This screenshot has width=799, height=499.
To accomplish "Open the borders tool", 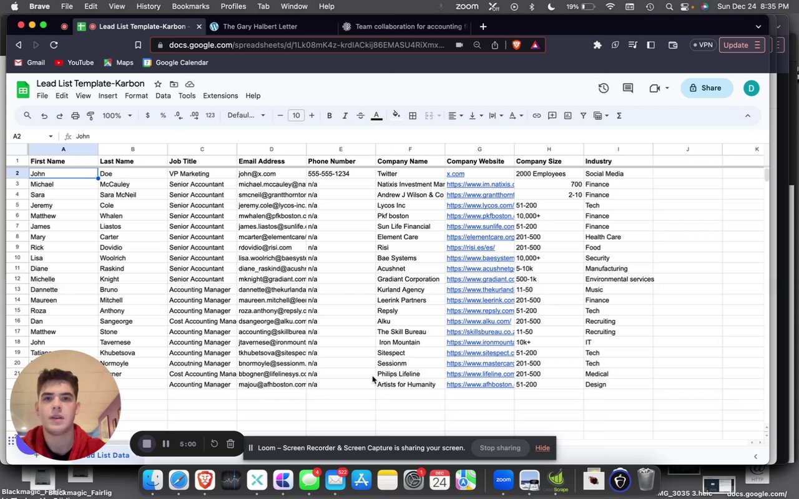I will (x=413, y=115).
